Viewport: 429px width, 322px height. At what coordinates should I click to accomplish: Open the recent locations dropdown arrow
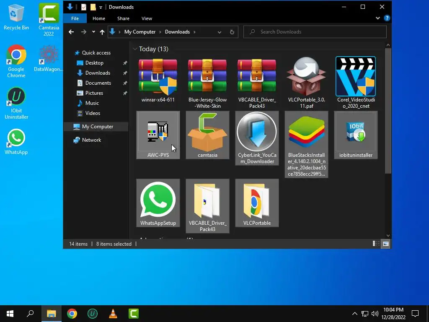(x=93, y=32)
